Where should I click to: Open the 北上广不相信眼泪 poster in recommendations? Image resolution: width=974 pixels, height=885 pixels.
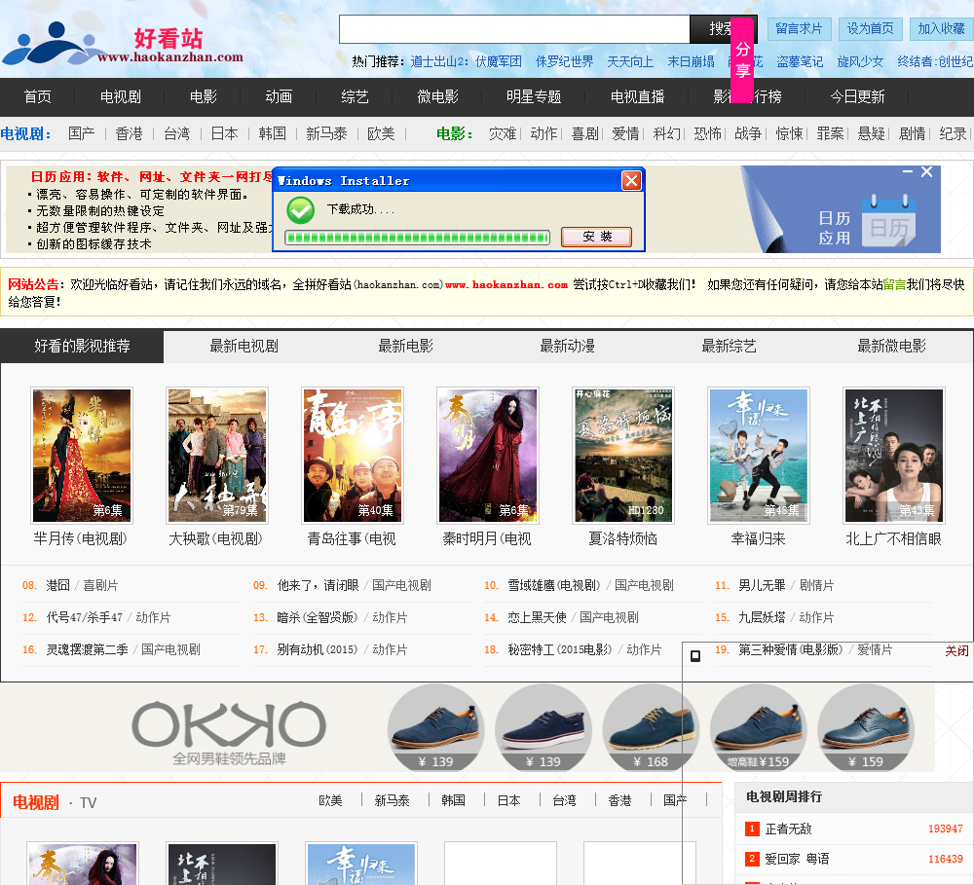894,456
